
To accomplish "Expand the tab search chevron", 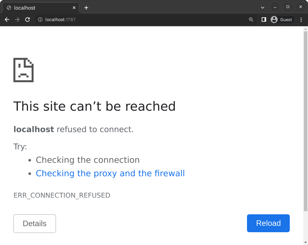I will tap(263, 8).
